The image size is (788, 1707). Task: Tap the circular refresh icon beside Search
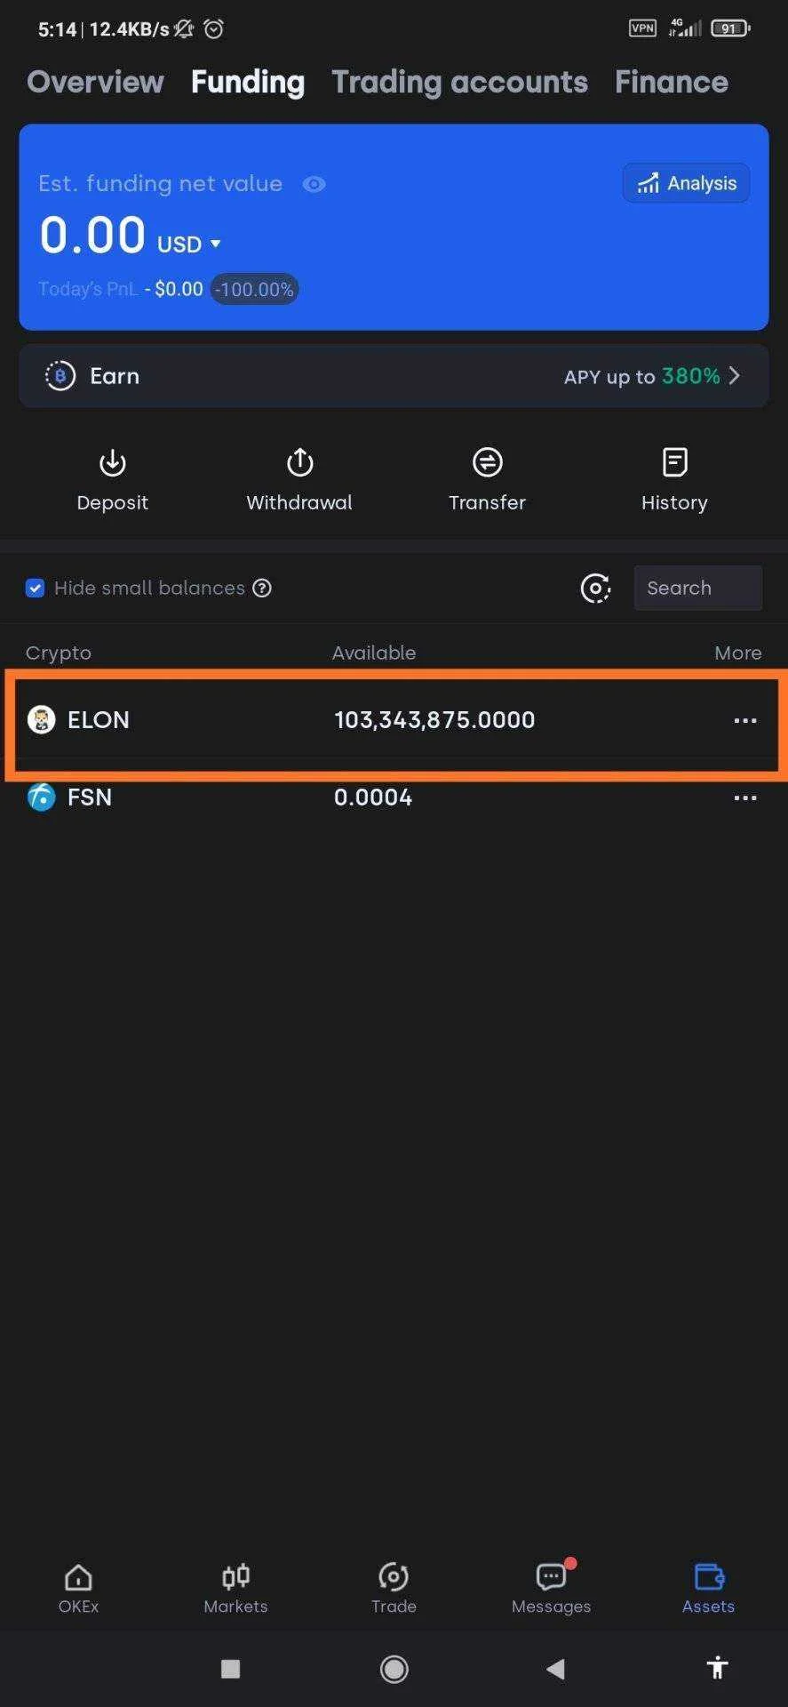click(595, 588)
